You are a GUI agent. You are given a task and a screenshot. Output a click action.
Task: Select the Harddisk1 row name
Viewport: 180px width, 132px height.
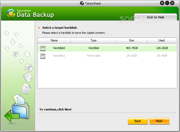[59, 56]
